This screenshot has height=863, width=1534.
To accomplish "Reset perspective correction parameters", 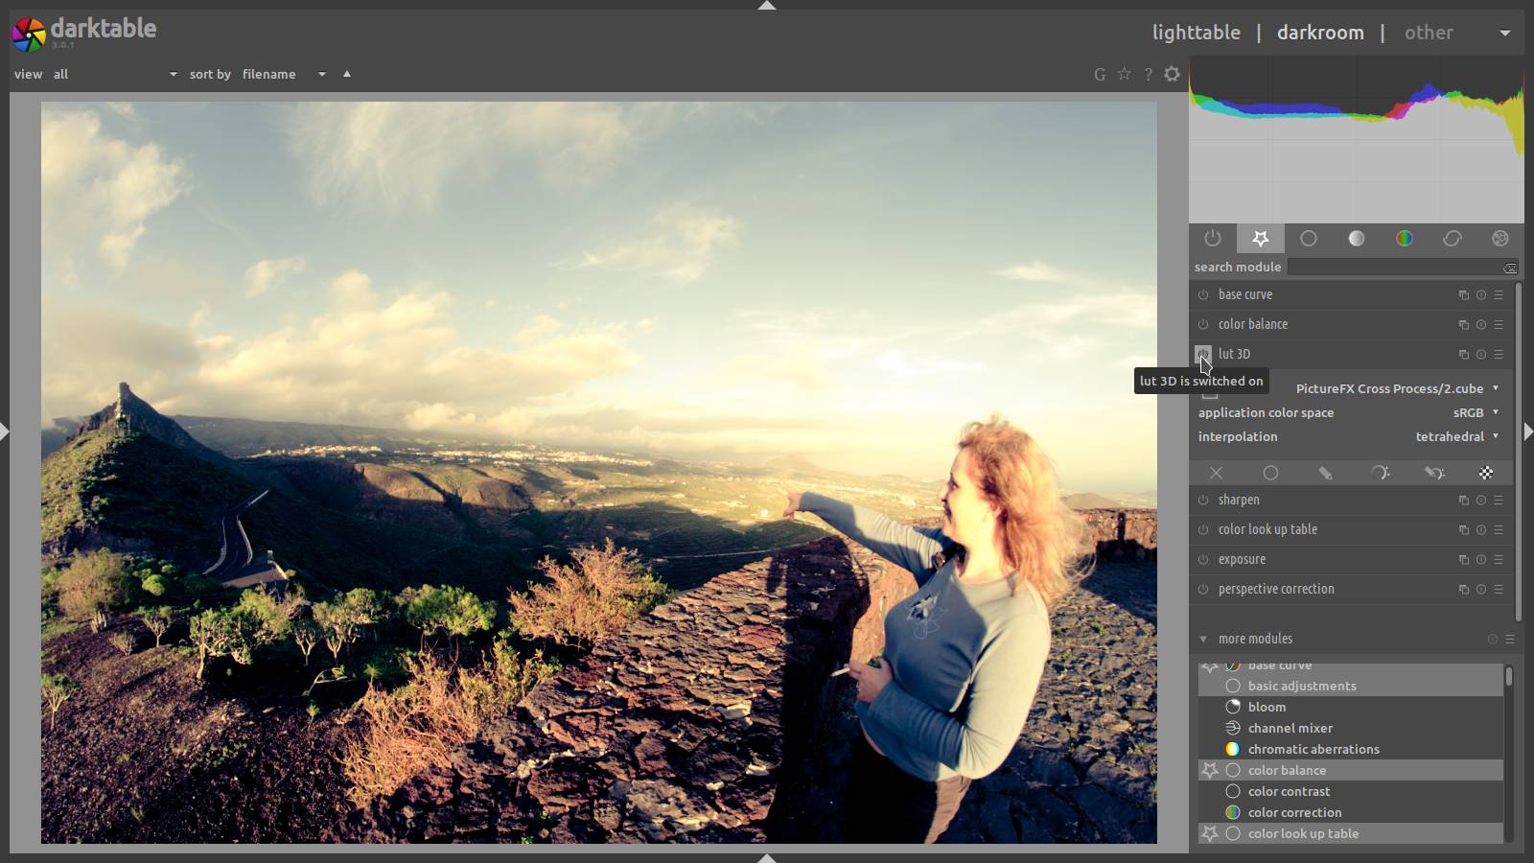I will click(1481, 590).
